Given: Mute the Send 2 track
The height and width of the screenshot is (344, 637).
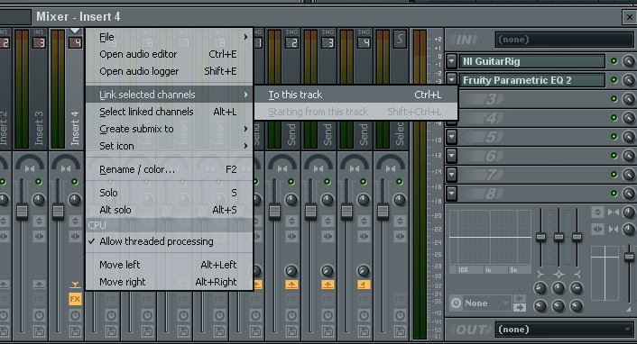Looking at the screenshot, I should pyautogui.click(x=291, y=182).
